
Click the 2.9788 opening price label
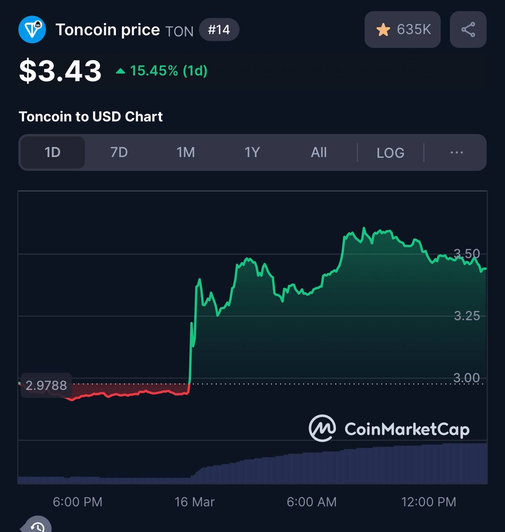click(x=46, y=385)
